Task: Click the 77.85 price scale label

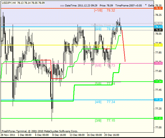Action: click(158, 52)
